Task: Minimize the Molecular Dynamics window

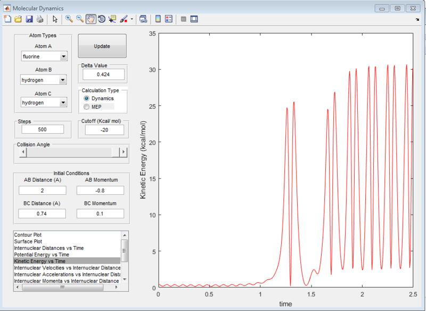Action: pyautogui.click(x=382, y=8)
